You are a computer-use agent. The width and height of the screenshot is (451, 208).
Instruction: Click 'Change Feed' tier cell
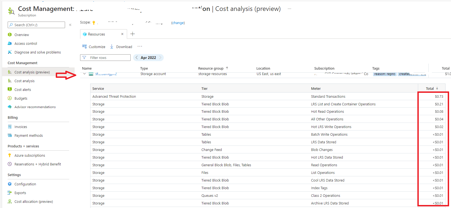click(212, 150)
